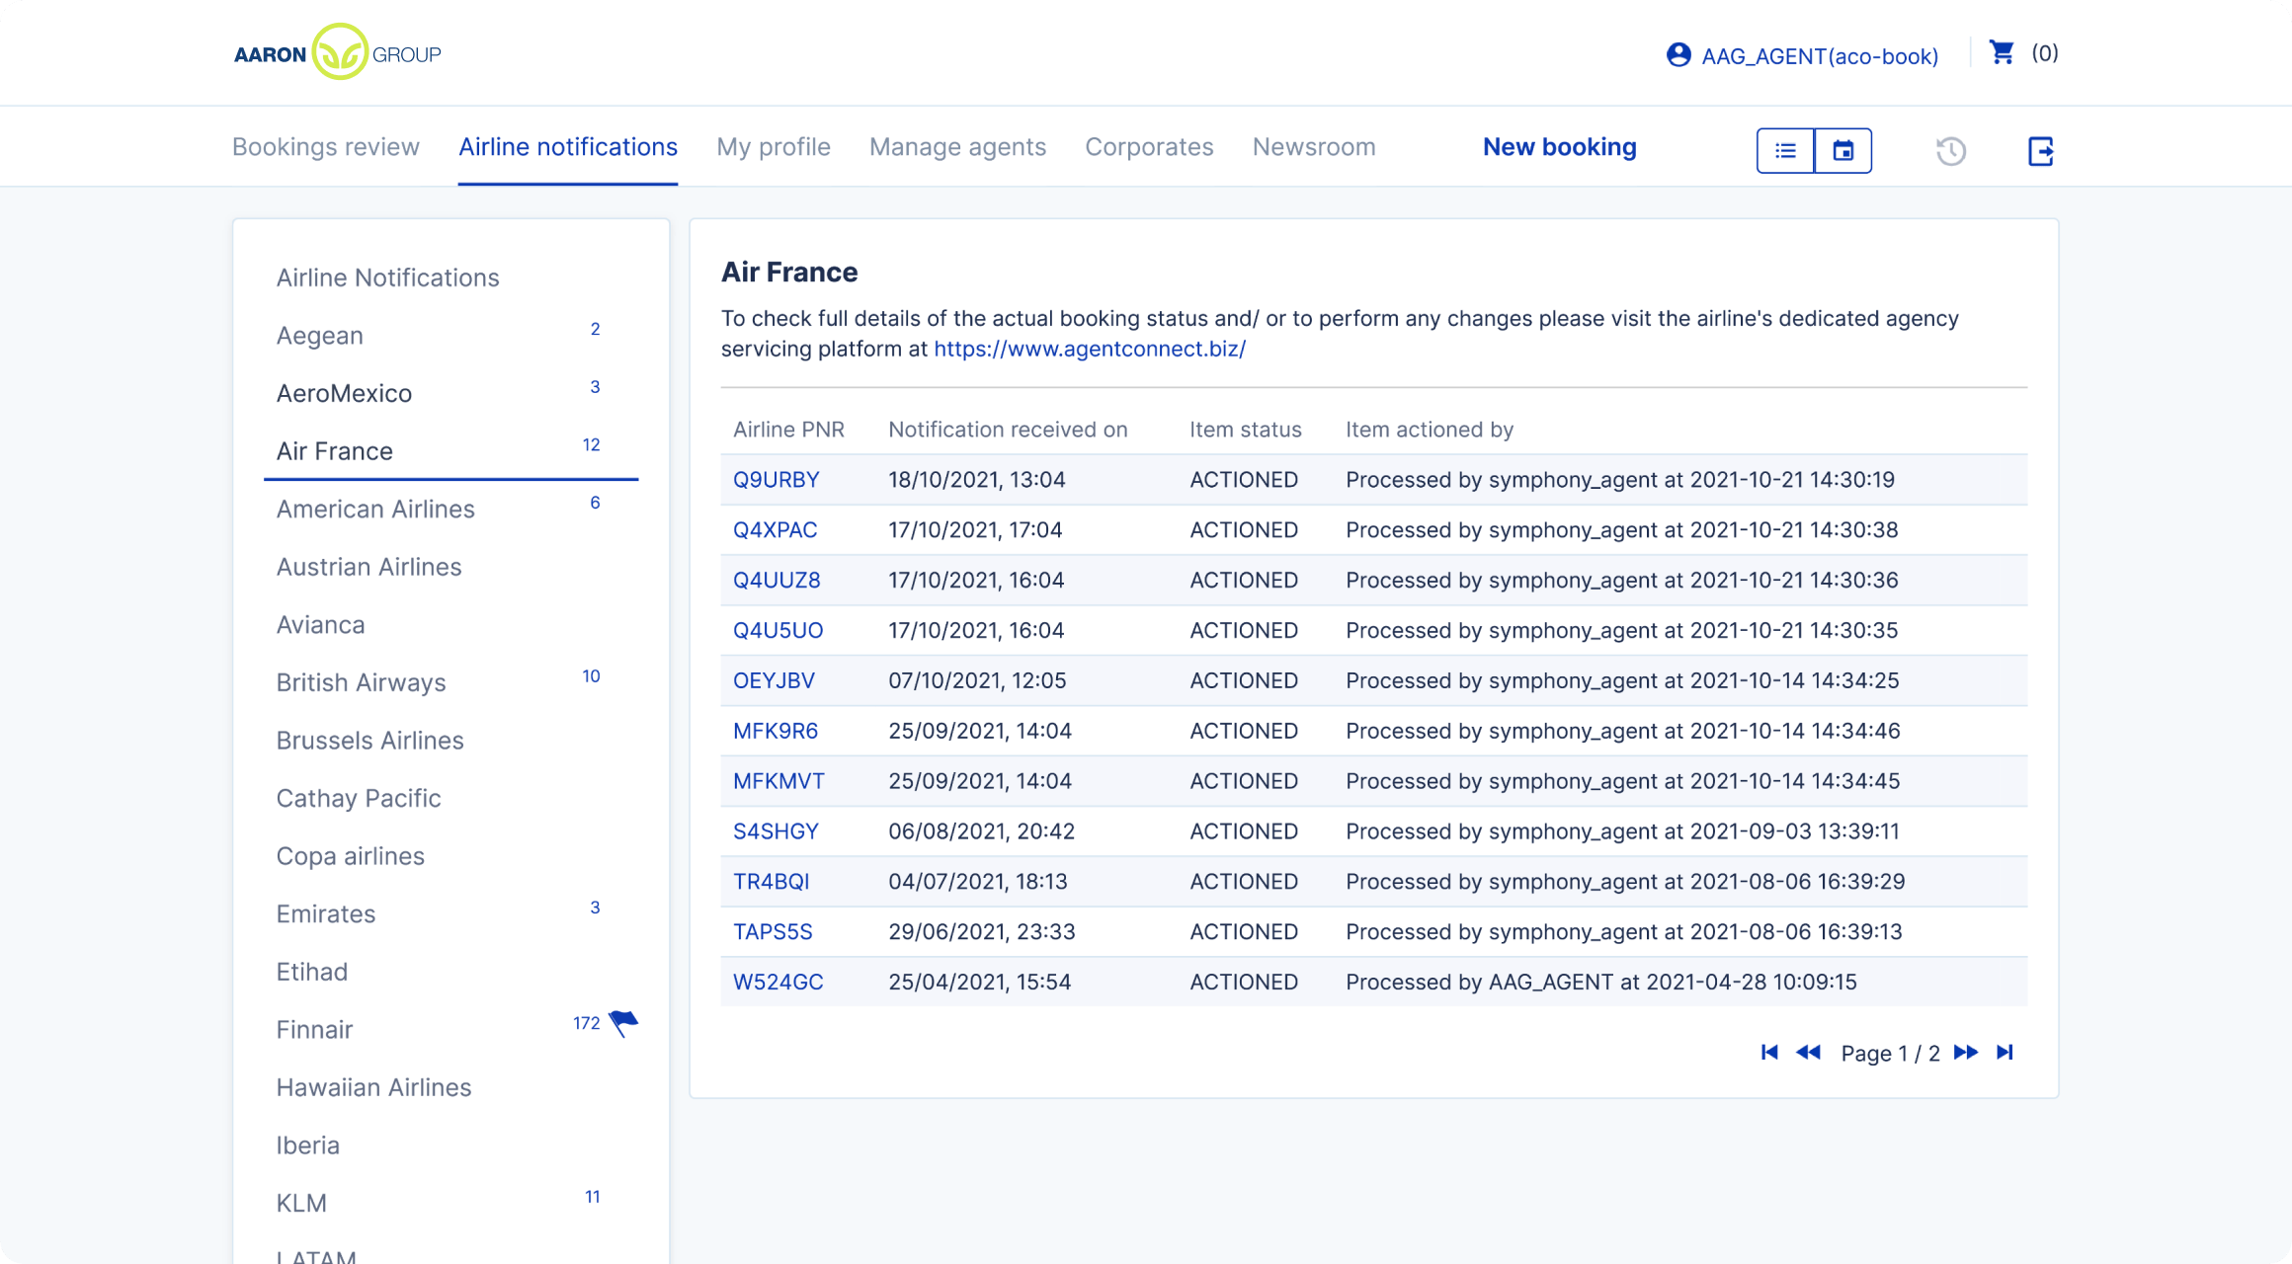Open the history clock icon

click(x=1951, y=151)
